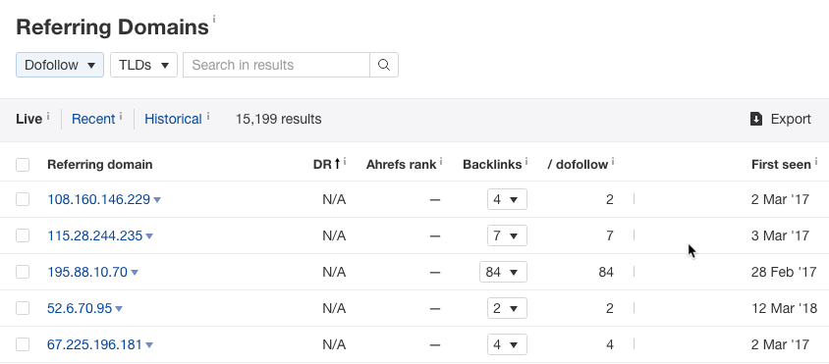Click info icon beside Referring Domains title
Image resolution: width=829 pixels, height=364 pixels.
[214, 20]
